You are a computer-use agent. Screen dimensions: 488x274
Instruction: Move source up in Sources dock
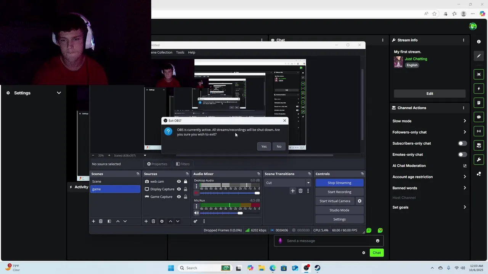[x=170, y=221]
